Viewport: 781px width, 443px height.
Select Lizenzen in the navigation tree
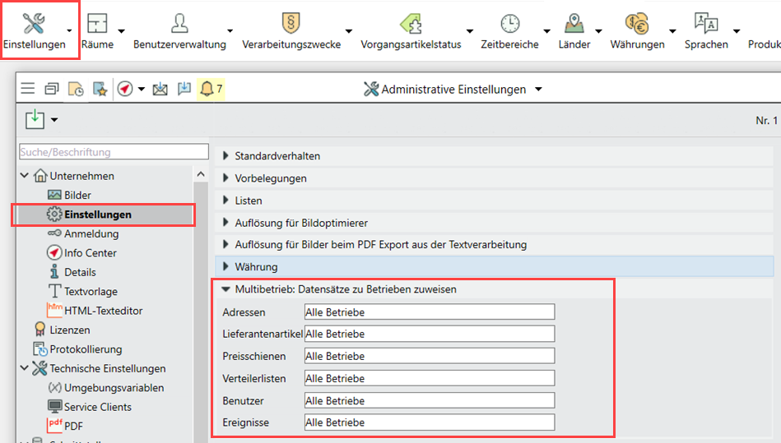pyautogui.click(x=69, y=330)
